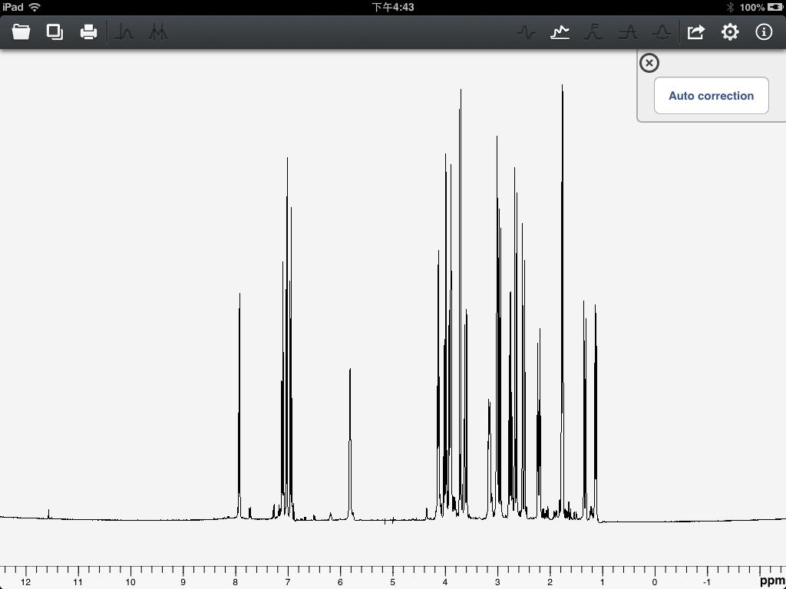Image resolution: width=786 pixels, height=589 pixels.
Task: Click the 7 tick label on axis
Action: (288, 582)
